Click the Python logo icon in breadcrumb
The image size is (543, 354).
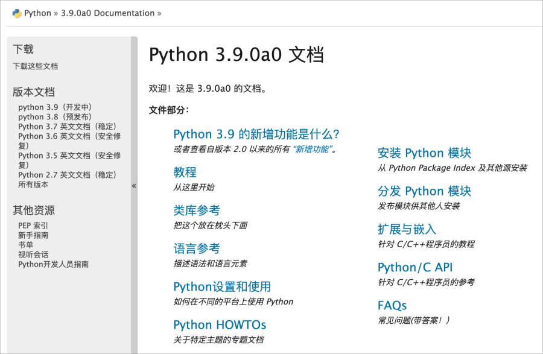point(17,13)
